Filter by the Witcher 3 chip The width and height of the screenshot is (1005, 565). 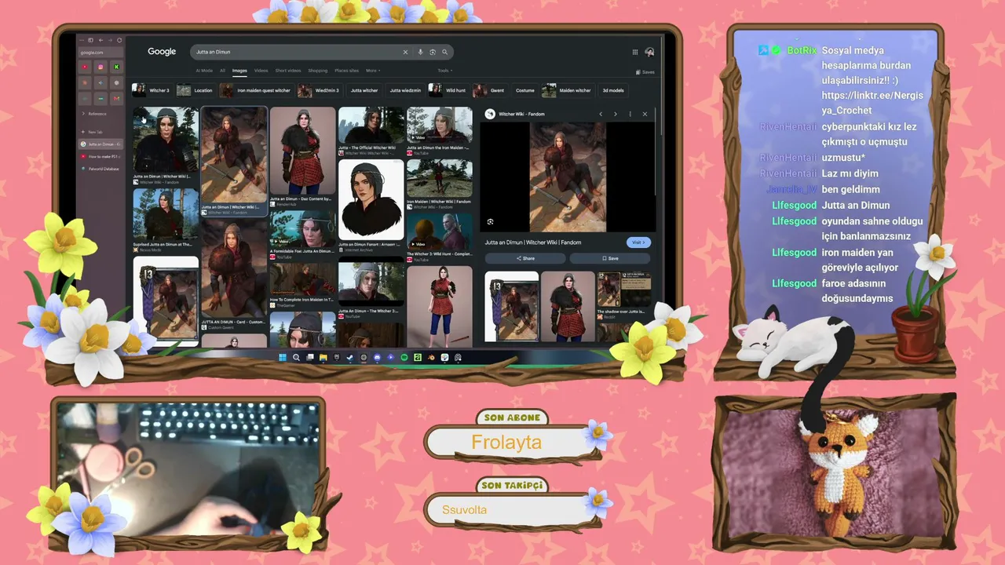(x=151, y=90)
